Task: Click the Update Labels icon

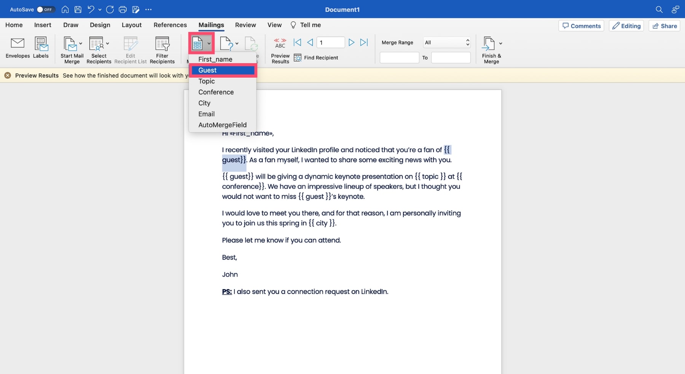Action: pos(251,44)
